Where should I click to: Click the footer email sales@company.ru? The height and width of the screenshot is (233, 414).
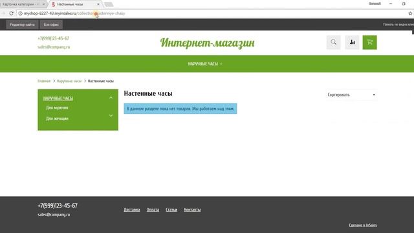[x=54, y=214]
